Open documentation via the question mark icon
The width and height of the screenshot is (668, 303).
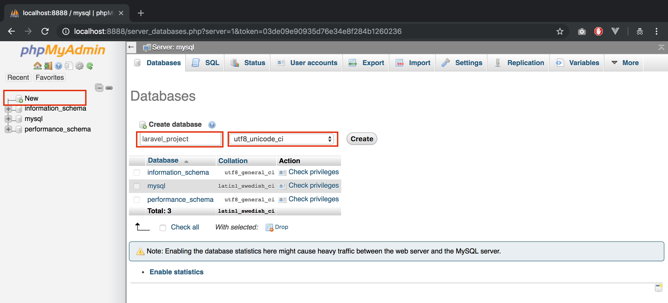pos(58,66)
